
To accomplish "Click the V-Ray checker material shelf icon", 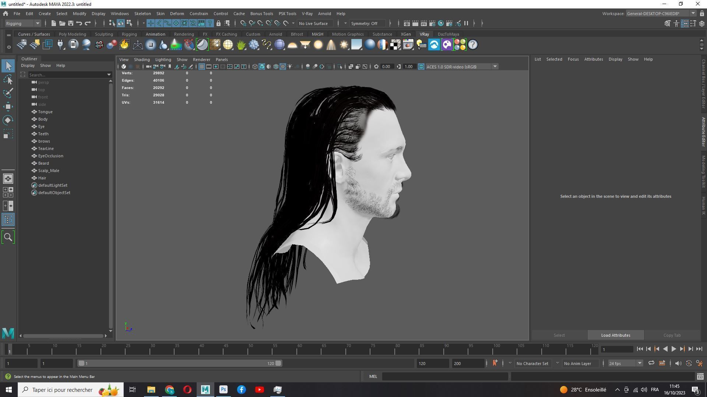I will 395,45.
